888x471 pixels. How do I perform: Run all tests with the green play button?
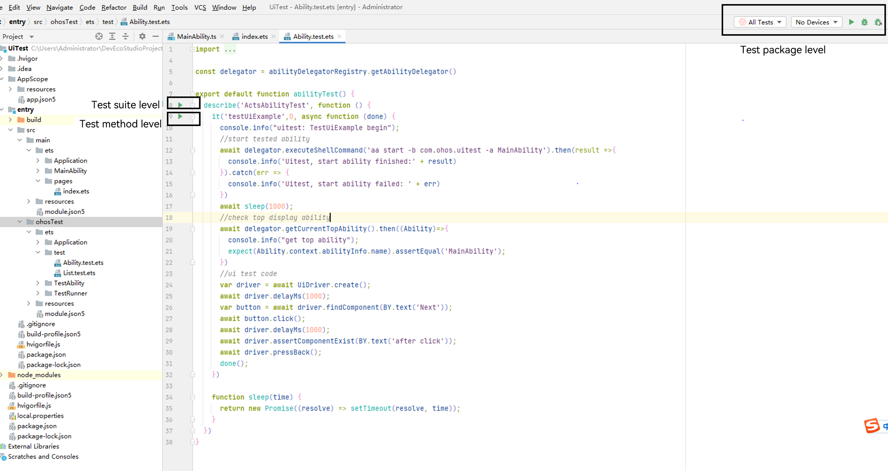852,22
